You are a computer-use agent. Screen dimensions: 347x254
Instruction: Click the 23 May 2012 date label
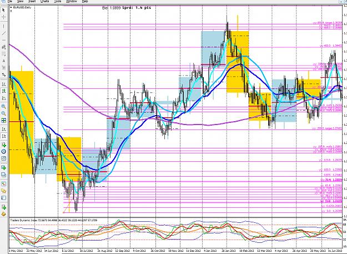point(34,251)
